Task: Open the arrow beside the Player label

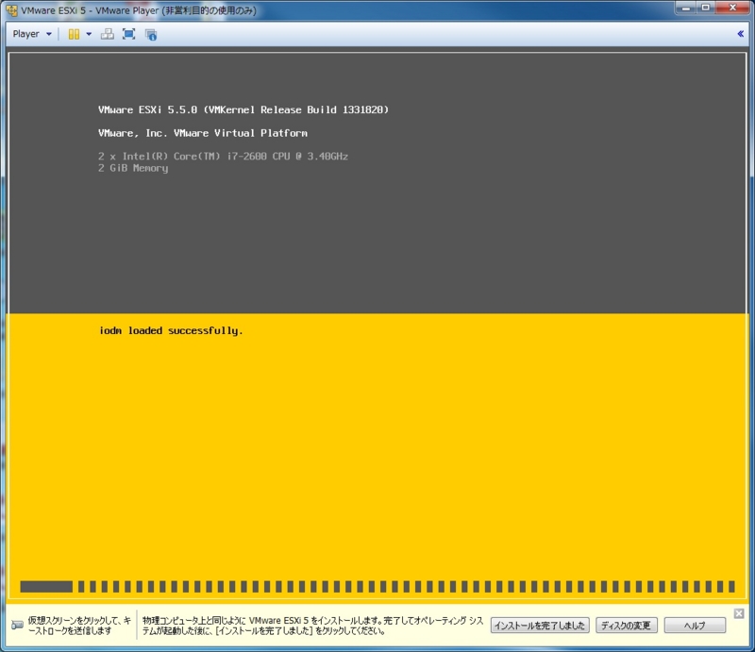Action: pyautogui.click(x=49, y=34)
